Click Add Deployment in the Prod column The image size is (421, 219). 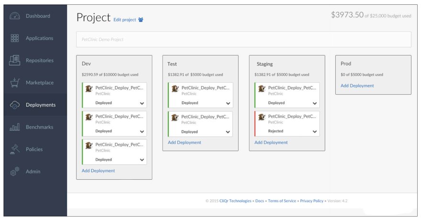tap(357, 86)
